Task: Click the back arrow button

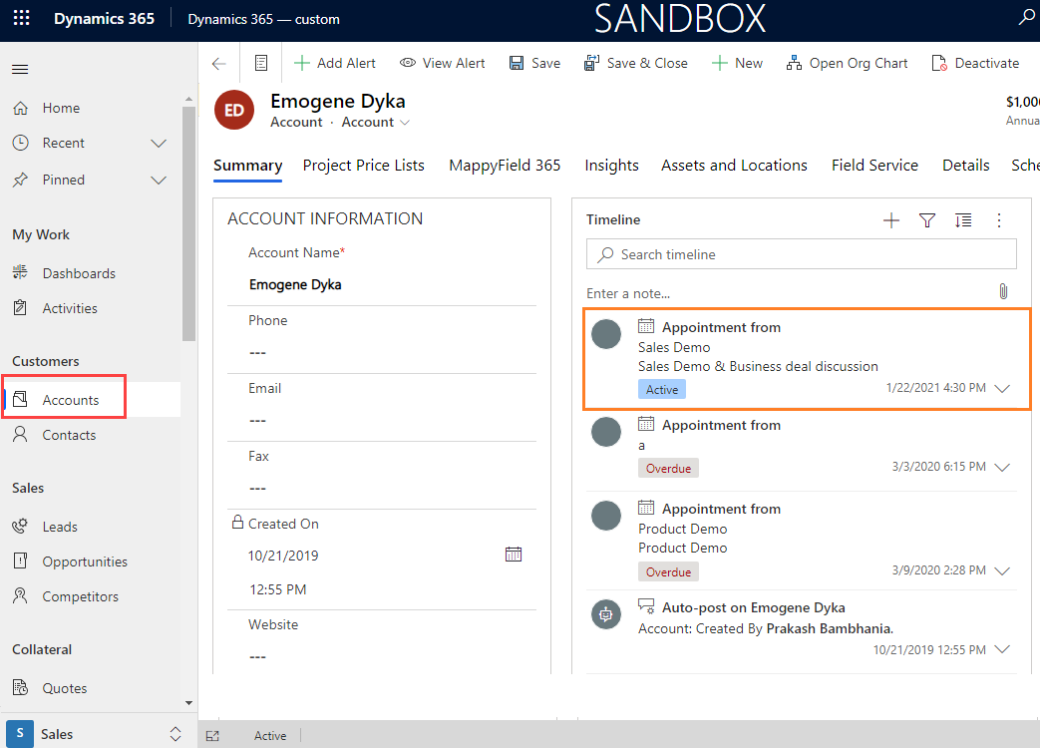Action: 219,63
